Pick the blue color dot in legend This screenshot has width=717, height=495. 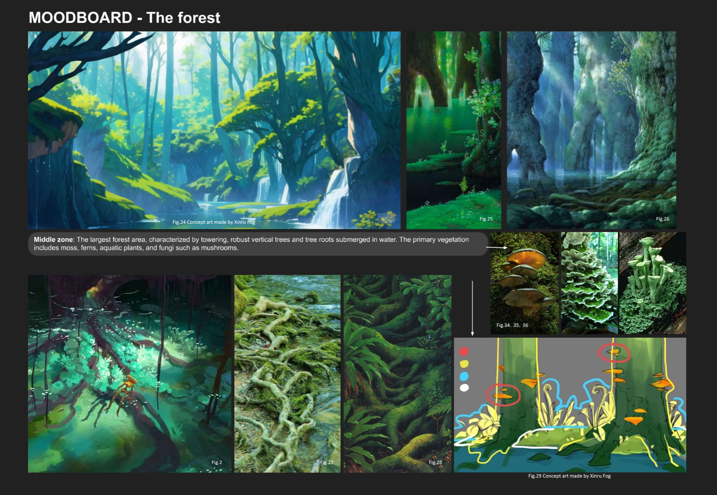point(464,376)
